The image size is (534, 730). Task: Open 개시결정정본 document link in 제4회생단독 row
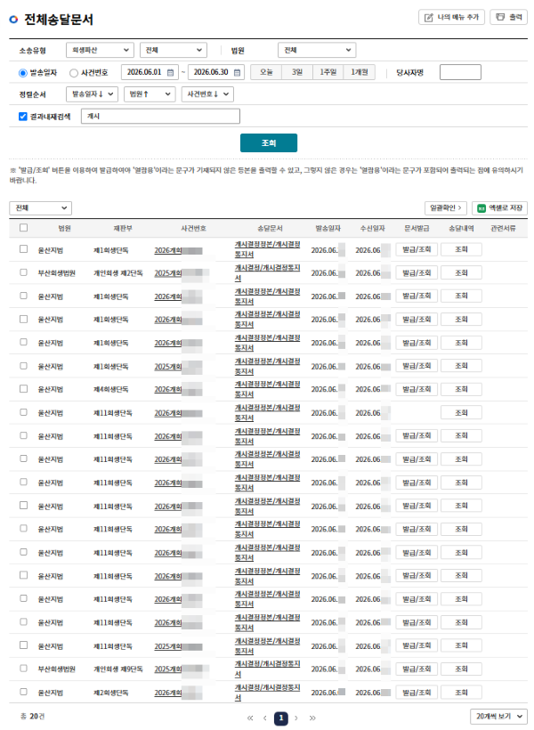[x=267, y=389]
